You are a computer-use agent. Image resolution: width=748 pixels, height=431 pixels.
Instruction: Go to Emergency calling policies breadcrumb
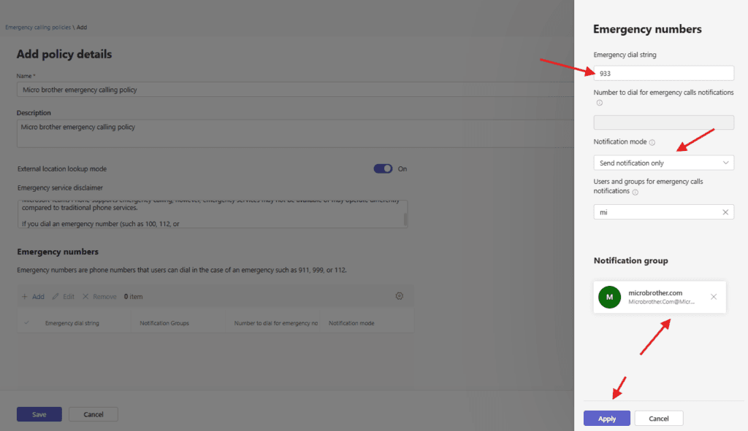(38, 27)
